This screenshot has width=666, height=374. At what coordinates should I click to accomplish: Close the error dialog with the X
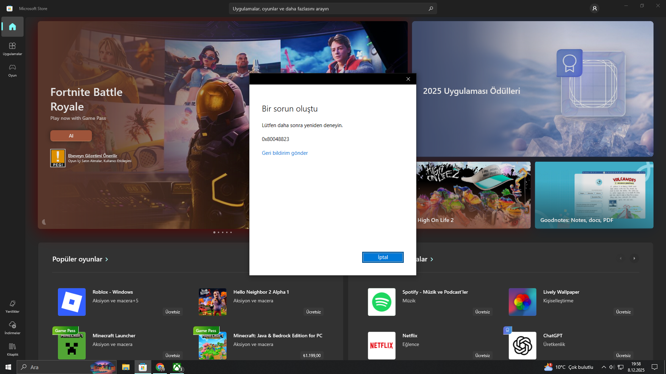(x=408, y=79)
